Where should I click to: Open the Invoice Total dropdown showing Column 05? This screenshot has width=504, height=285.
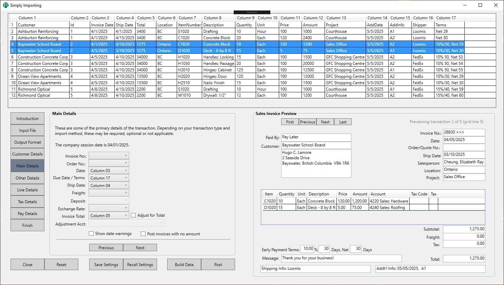point(109,216)
